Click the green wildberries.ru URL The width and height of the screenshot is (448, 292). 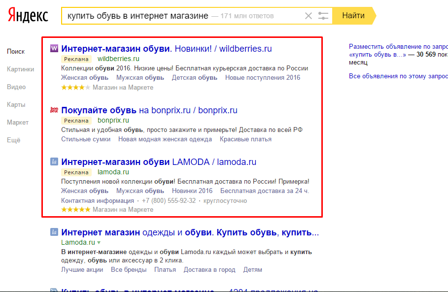pyautogui.click(x=118, y=59)
